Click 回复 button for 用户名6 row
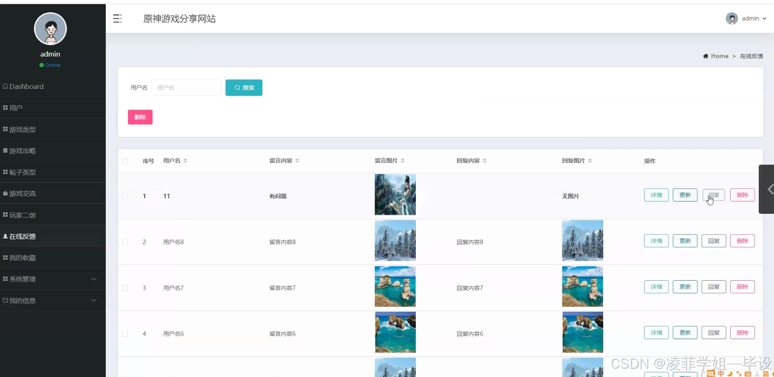This screenshot has width=774, height=377. (714, 333)
